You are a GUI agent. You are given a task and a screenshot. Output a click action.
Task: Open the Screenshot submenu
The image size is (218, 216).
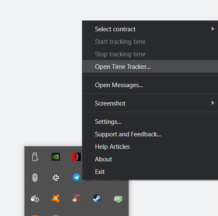coord(150,103)
